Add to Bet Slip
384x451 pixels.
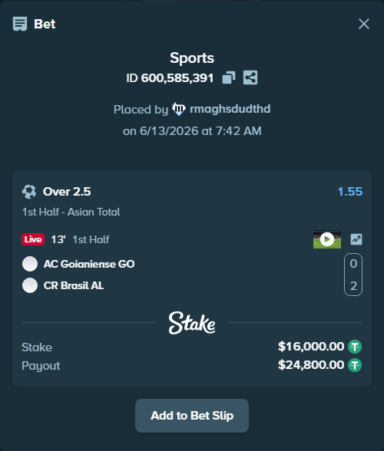click(x=192, y=416)
